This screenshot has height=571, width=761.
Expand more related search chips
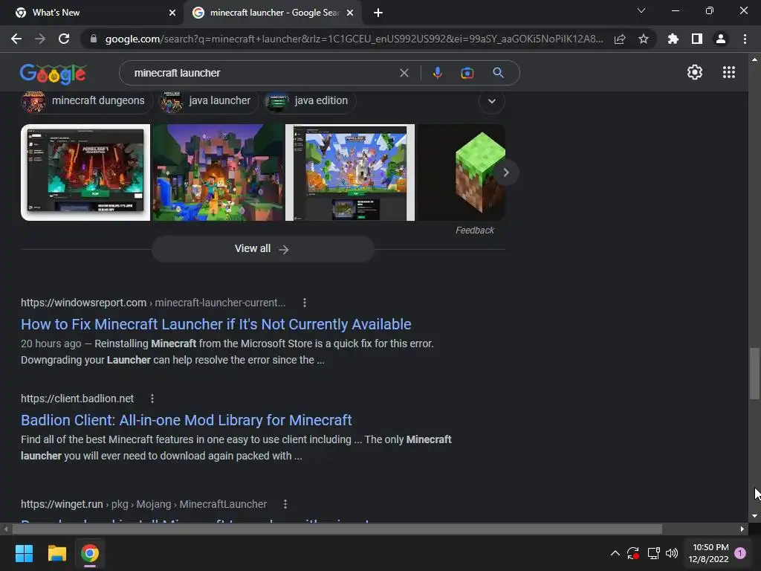492,101
